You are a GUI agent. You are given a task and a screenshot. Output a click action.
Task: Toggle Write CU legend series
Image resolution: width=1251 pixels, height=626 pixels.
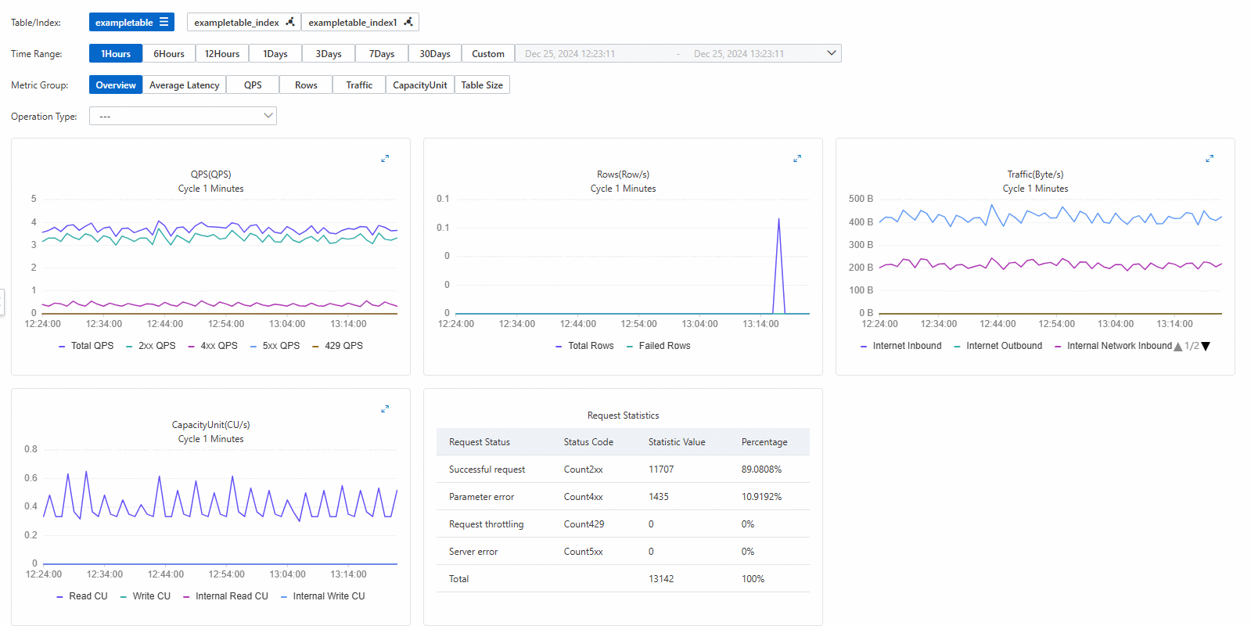coord(145,596)
